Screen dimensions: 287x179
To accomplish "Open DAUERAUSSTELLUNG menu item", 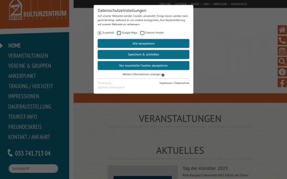I will click(x=30, y=106).
